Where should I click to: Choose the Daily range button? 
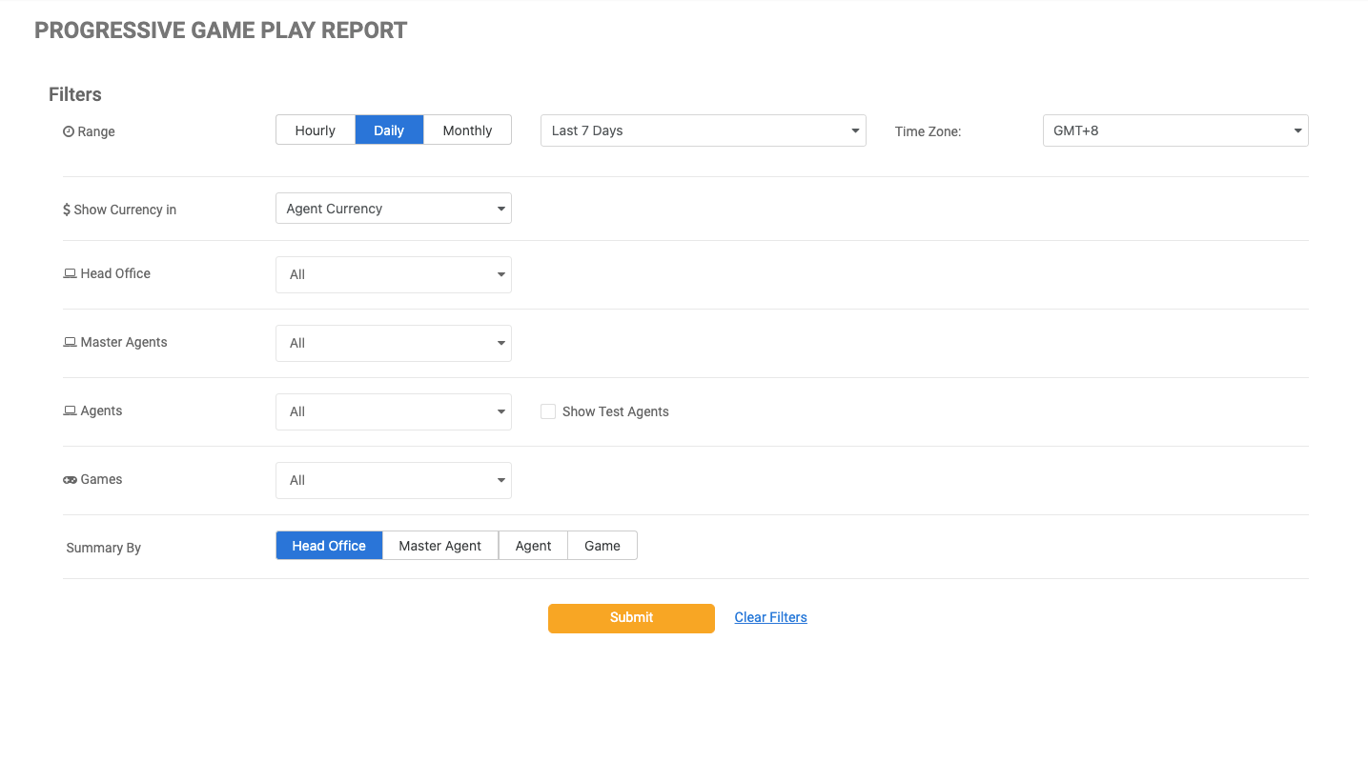pos(389,130)
